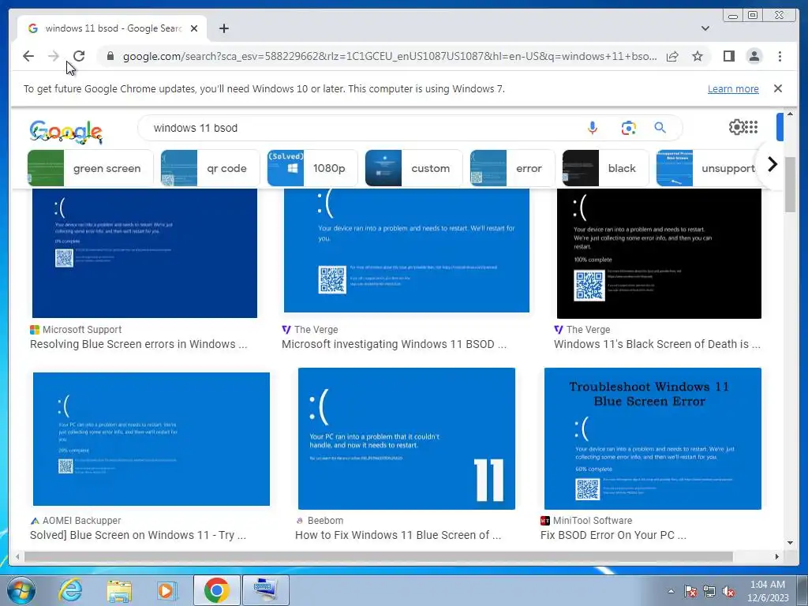This screenshot has width=808, height=606.
Task: Launch Windows Media Player from taskbar
Action: 166,590
